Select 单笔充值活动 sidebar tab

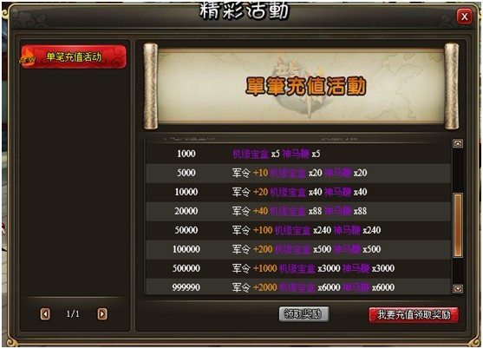pos(74,56)
